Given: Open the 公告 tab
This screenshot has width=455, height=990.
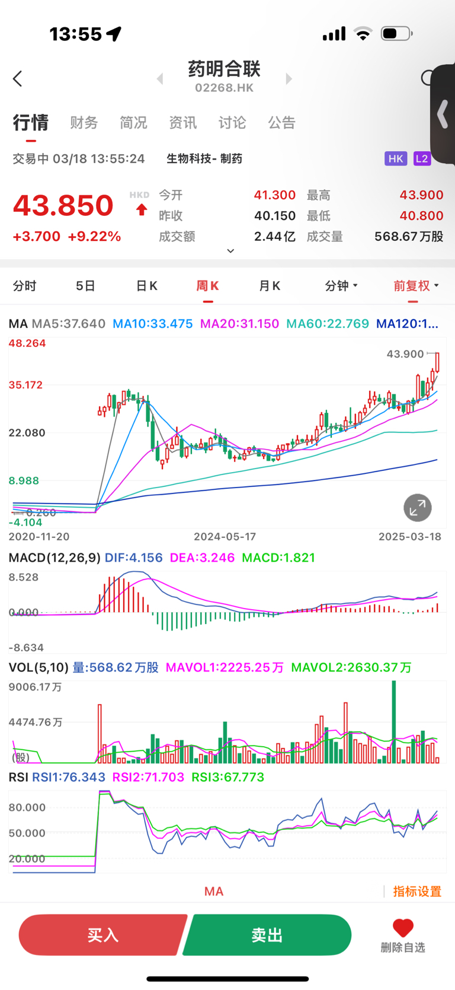Looking at the screenshot, I should (281, 123).
